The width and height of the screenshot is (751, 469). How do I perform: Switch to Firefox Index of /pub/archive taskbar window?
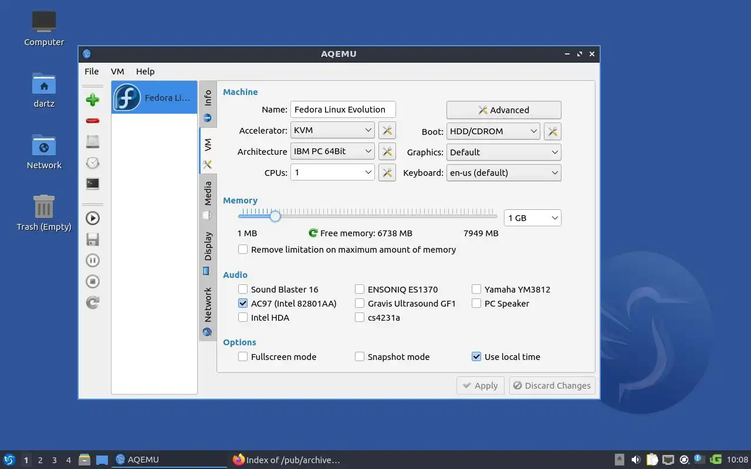click(x=286, y=460)
